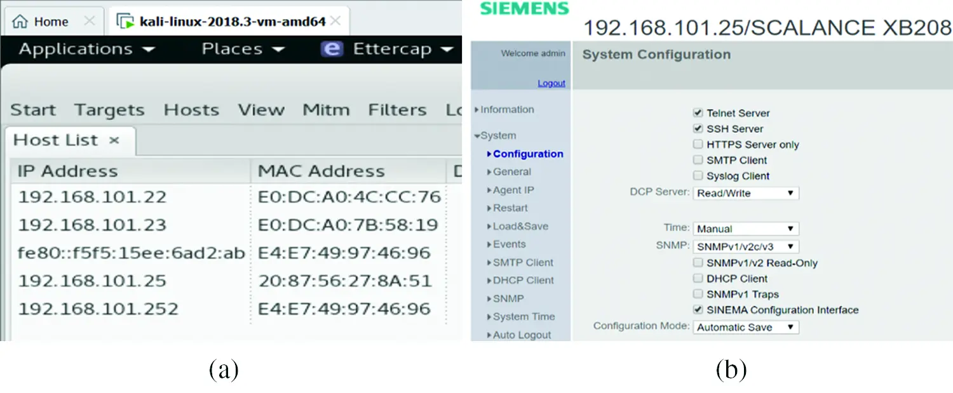Click the kali-linux VM tab icon
This screenshot has width=953, height=393.
click(x=125, y=22)
